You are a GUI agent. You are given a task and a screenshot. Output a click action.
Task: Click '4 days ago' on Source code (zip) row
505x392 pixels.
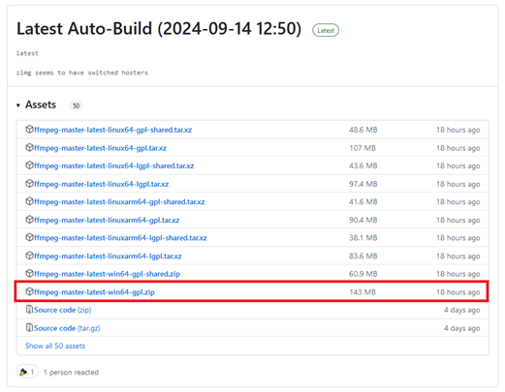pos(462,310)
